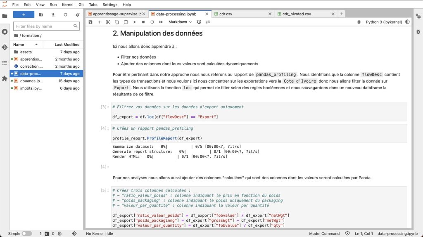
Task: Insert a cell below with plus icon
Action: point(99,22)
